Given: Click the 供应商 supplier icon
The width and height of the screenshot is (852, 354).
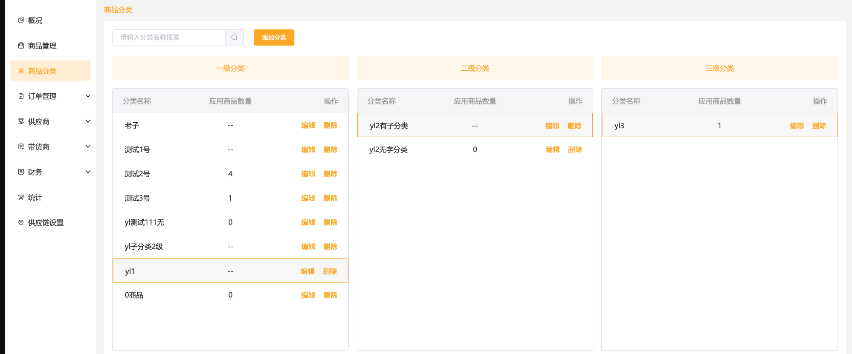Looking at the screenshot, I should click(x=21, y=121).
